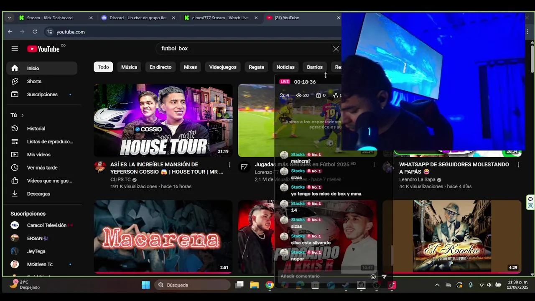Expand the Tú section
The width and height of the screenshot is (535, 301).
(18, 115)
